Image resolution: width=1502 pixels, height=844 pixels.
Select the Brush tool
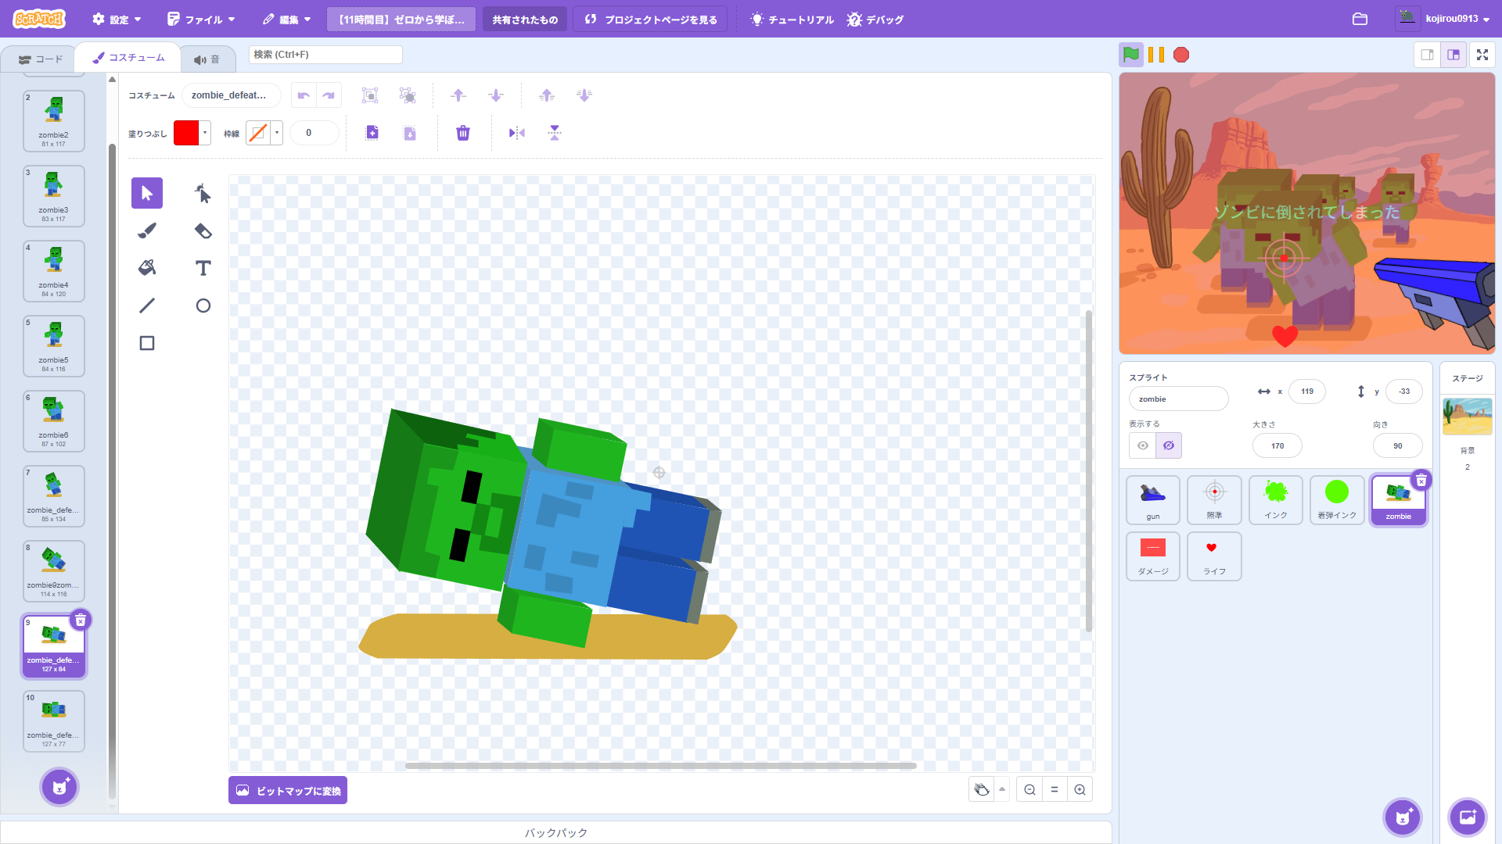147,231
